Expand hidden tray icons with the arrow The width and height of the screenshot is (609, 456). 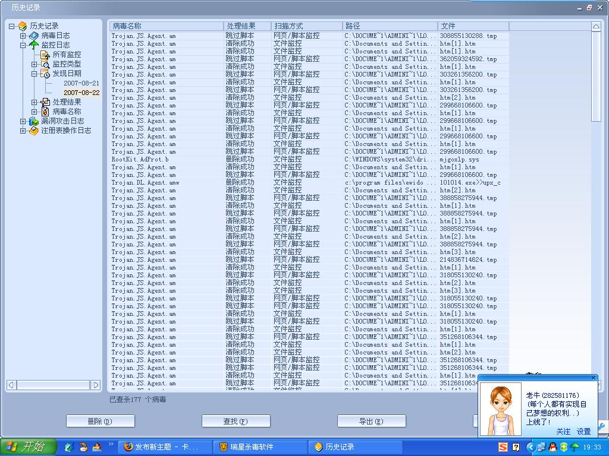pos(531,447)
